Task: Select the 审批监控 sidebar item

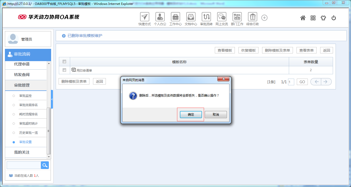Action: coord(25,96)
